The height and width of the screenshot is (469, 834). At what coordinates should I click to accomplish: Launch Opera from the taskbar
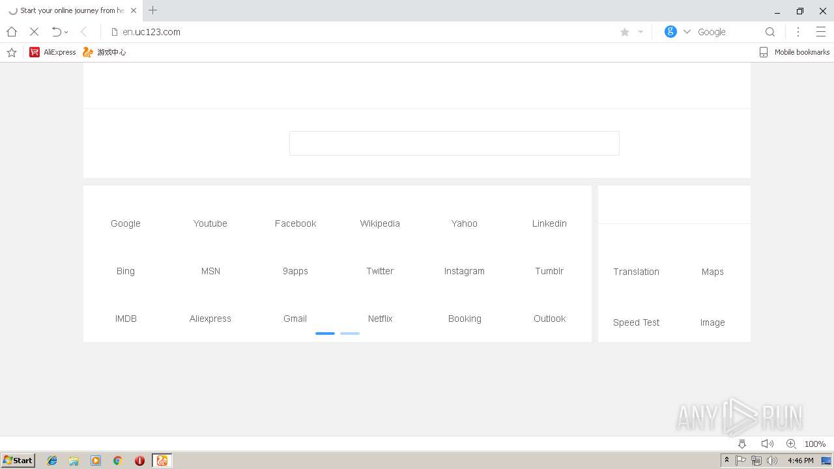pos(139,461)
